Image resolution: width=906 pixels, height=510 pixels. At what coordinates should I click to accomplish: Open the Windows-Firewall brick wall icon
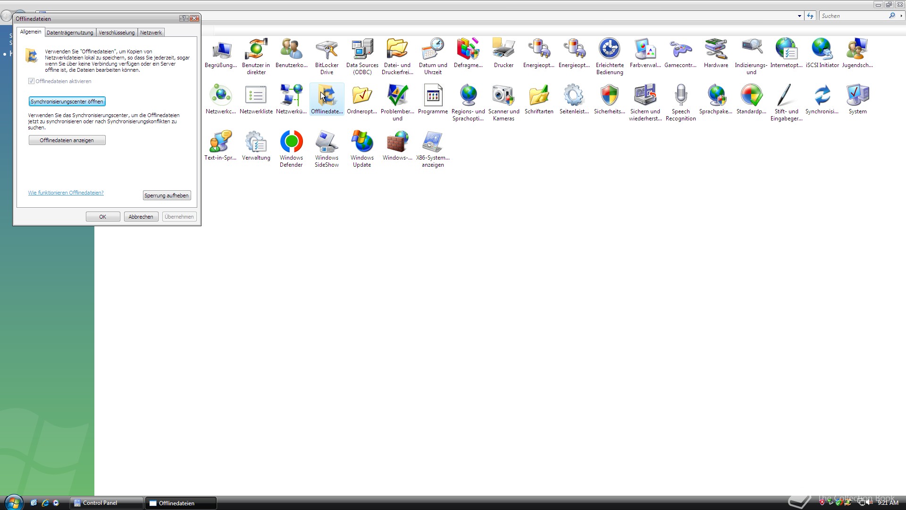(398, 146)
